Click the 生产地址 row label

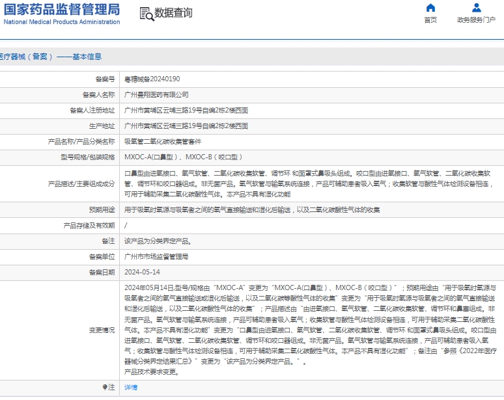[102, 126]
